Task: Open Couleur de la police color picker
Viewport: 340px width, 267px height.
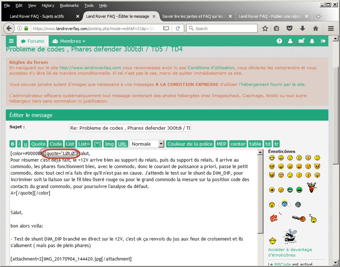Action: click(x=190, y=144)
